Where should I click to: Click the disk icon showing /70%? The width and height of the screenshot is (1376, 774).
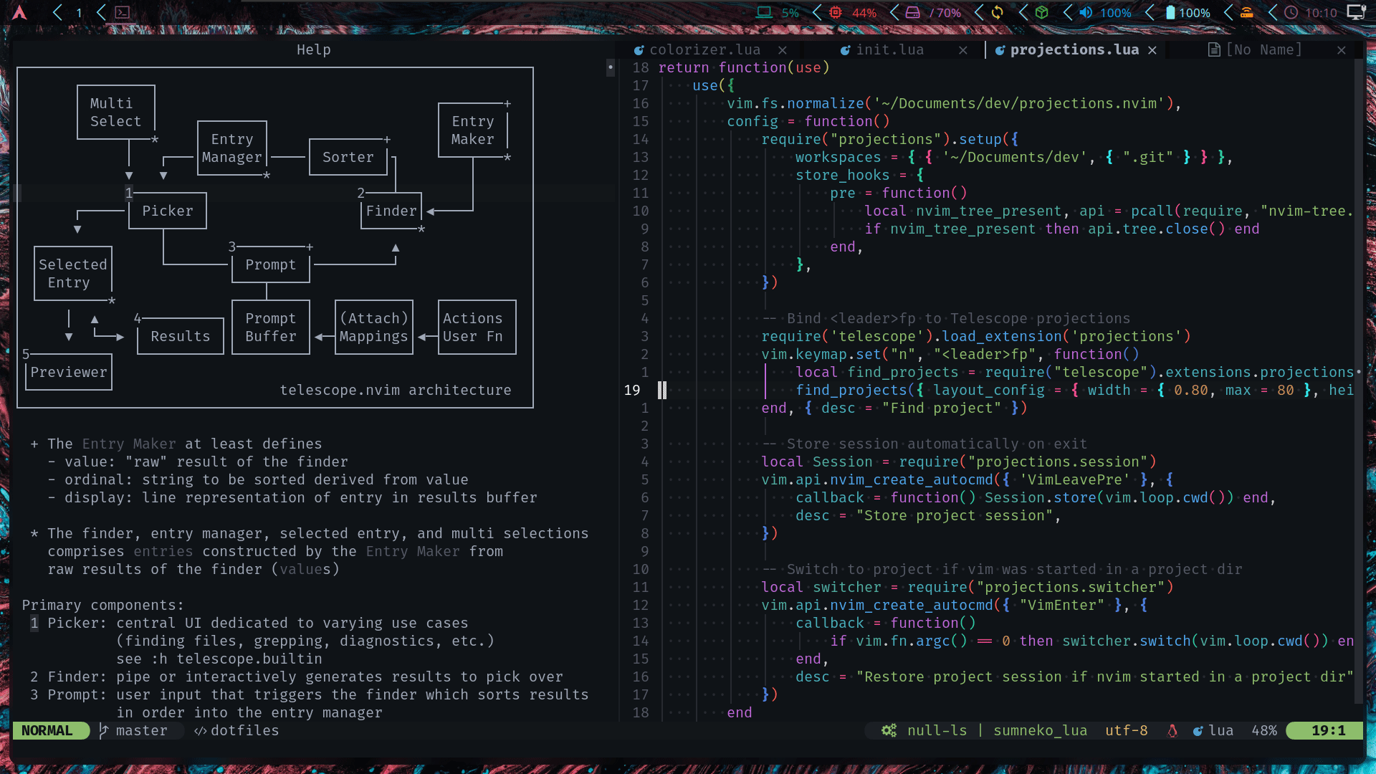click(x=912, y=12)
